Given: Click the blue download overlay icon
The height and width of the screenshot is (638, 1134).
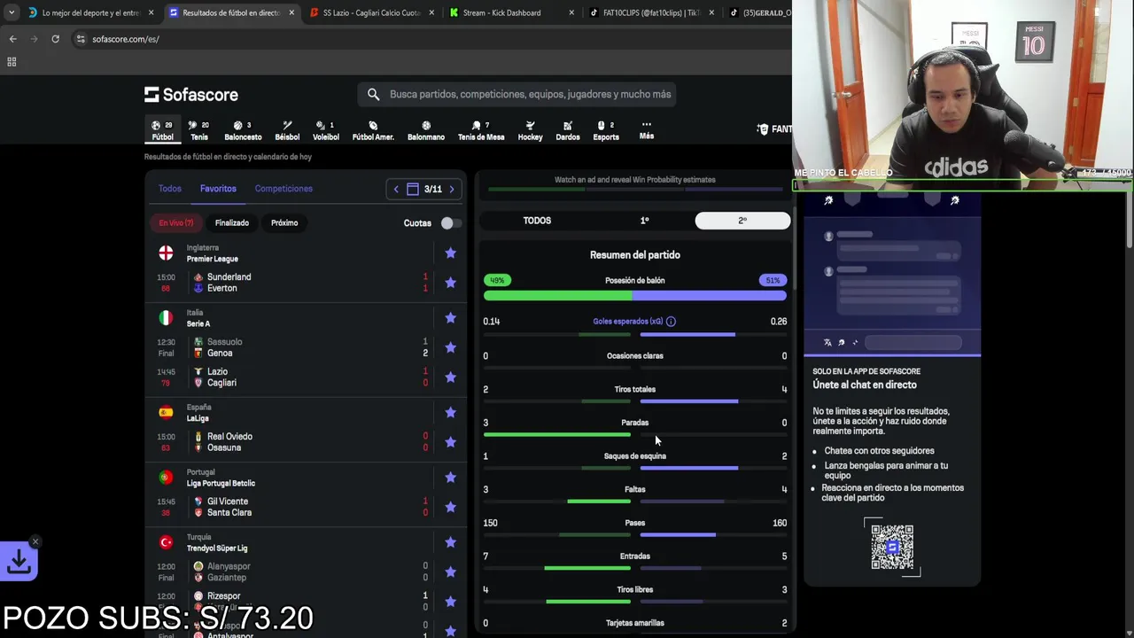Looking at the screenshot, I should (x=19, y=562).
